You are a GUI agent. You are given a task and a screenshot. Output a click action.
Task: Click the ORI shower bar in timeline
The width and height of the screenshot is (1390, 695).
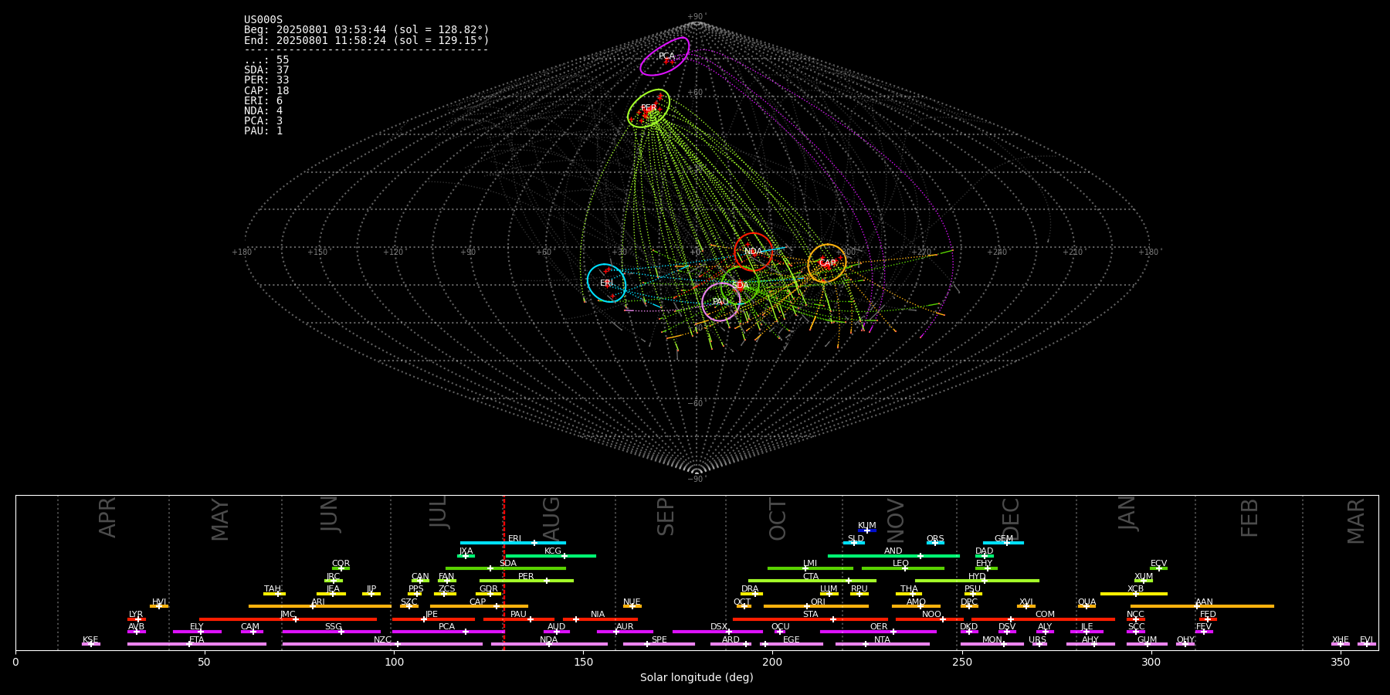tap(815, 606)
